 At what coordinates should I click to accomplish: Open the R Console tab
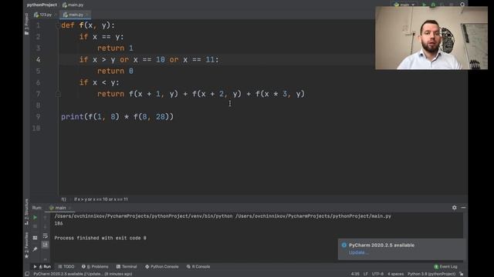(198, 267)
